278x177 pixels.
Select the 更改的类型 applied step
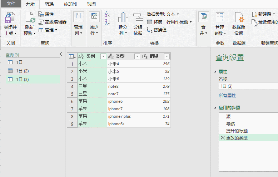[x=248, y=138]
